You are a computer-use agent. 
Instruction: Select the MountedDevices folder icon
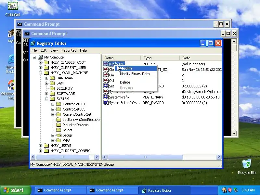(59, 125)
